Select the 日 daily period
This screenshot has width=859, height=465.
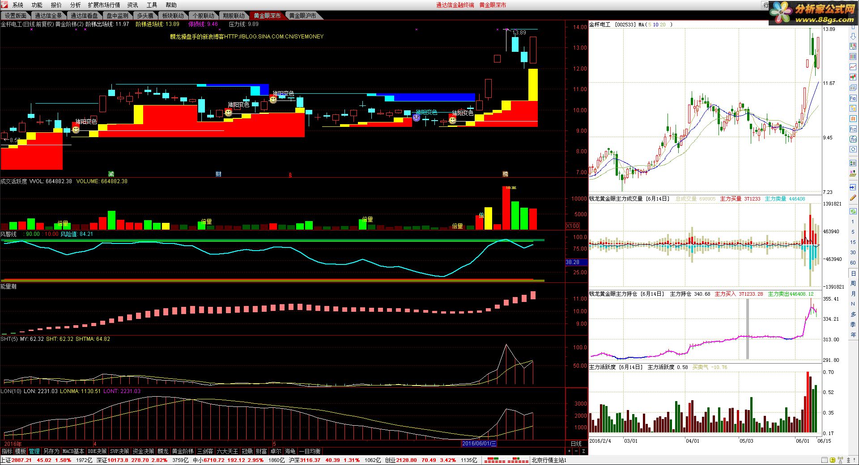(x=853, y=273)
